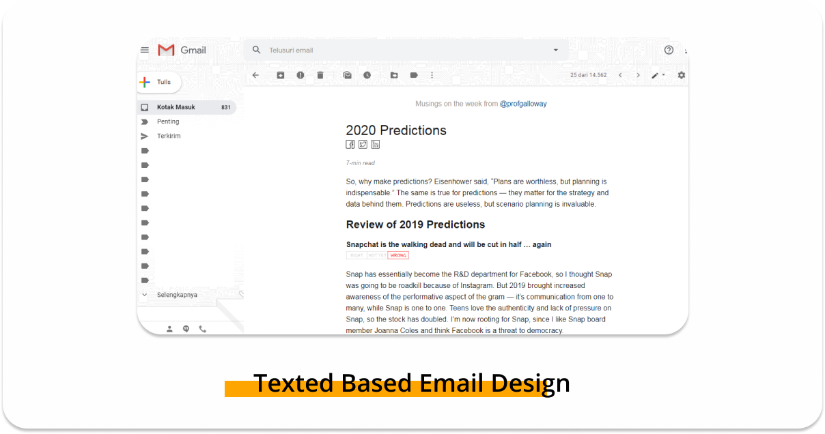This screenshot has width=825, height=434.
Task: Archive the current email
Action: coord(280,75)
